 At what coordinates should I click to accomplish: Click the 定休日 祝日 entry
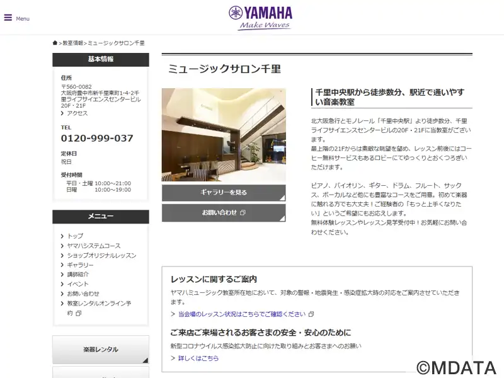click(x=69, y=157)
